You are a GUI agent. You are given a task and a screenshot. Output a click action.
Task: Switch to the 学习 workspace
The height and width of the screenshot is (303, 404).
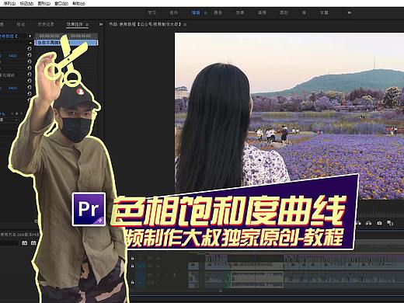[x=151, y=12]
